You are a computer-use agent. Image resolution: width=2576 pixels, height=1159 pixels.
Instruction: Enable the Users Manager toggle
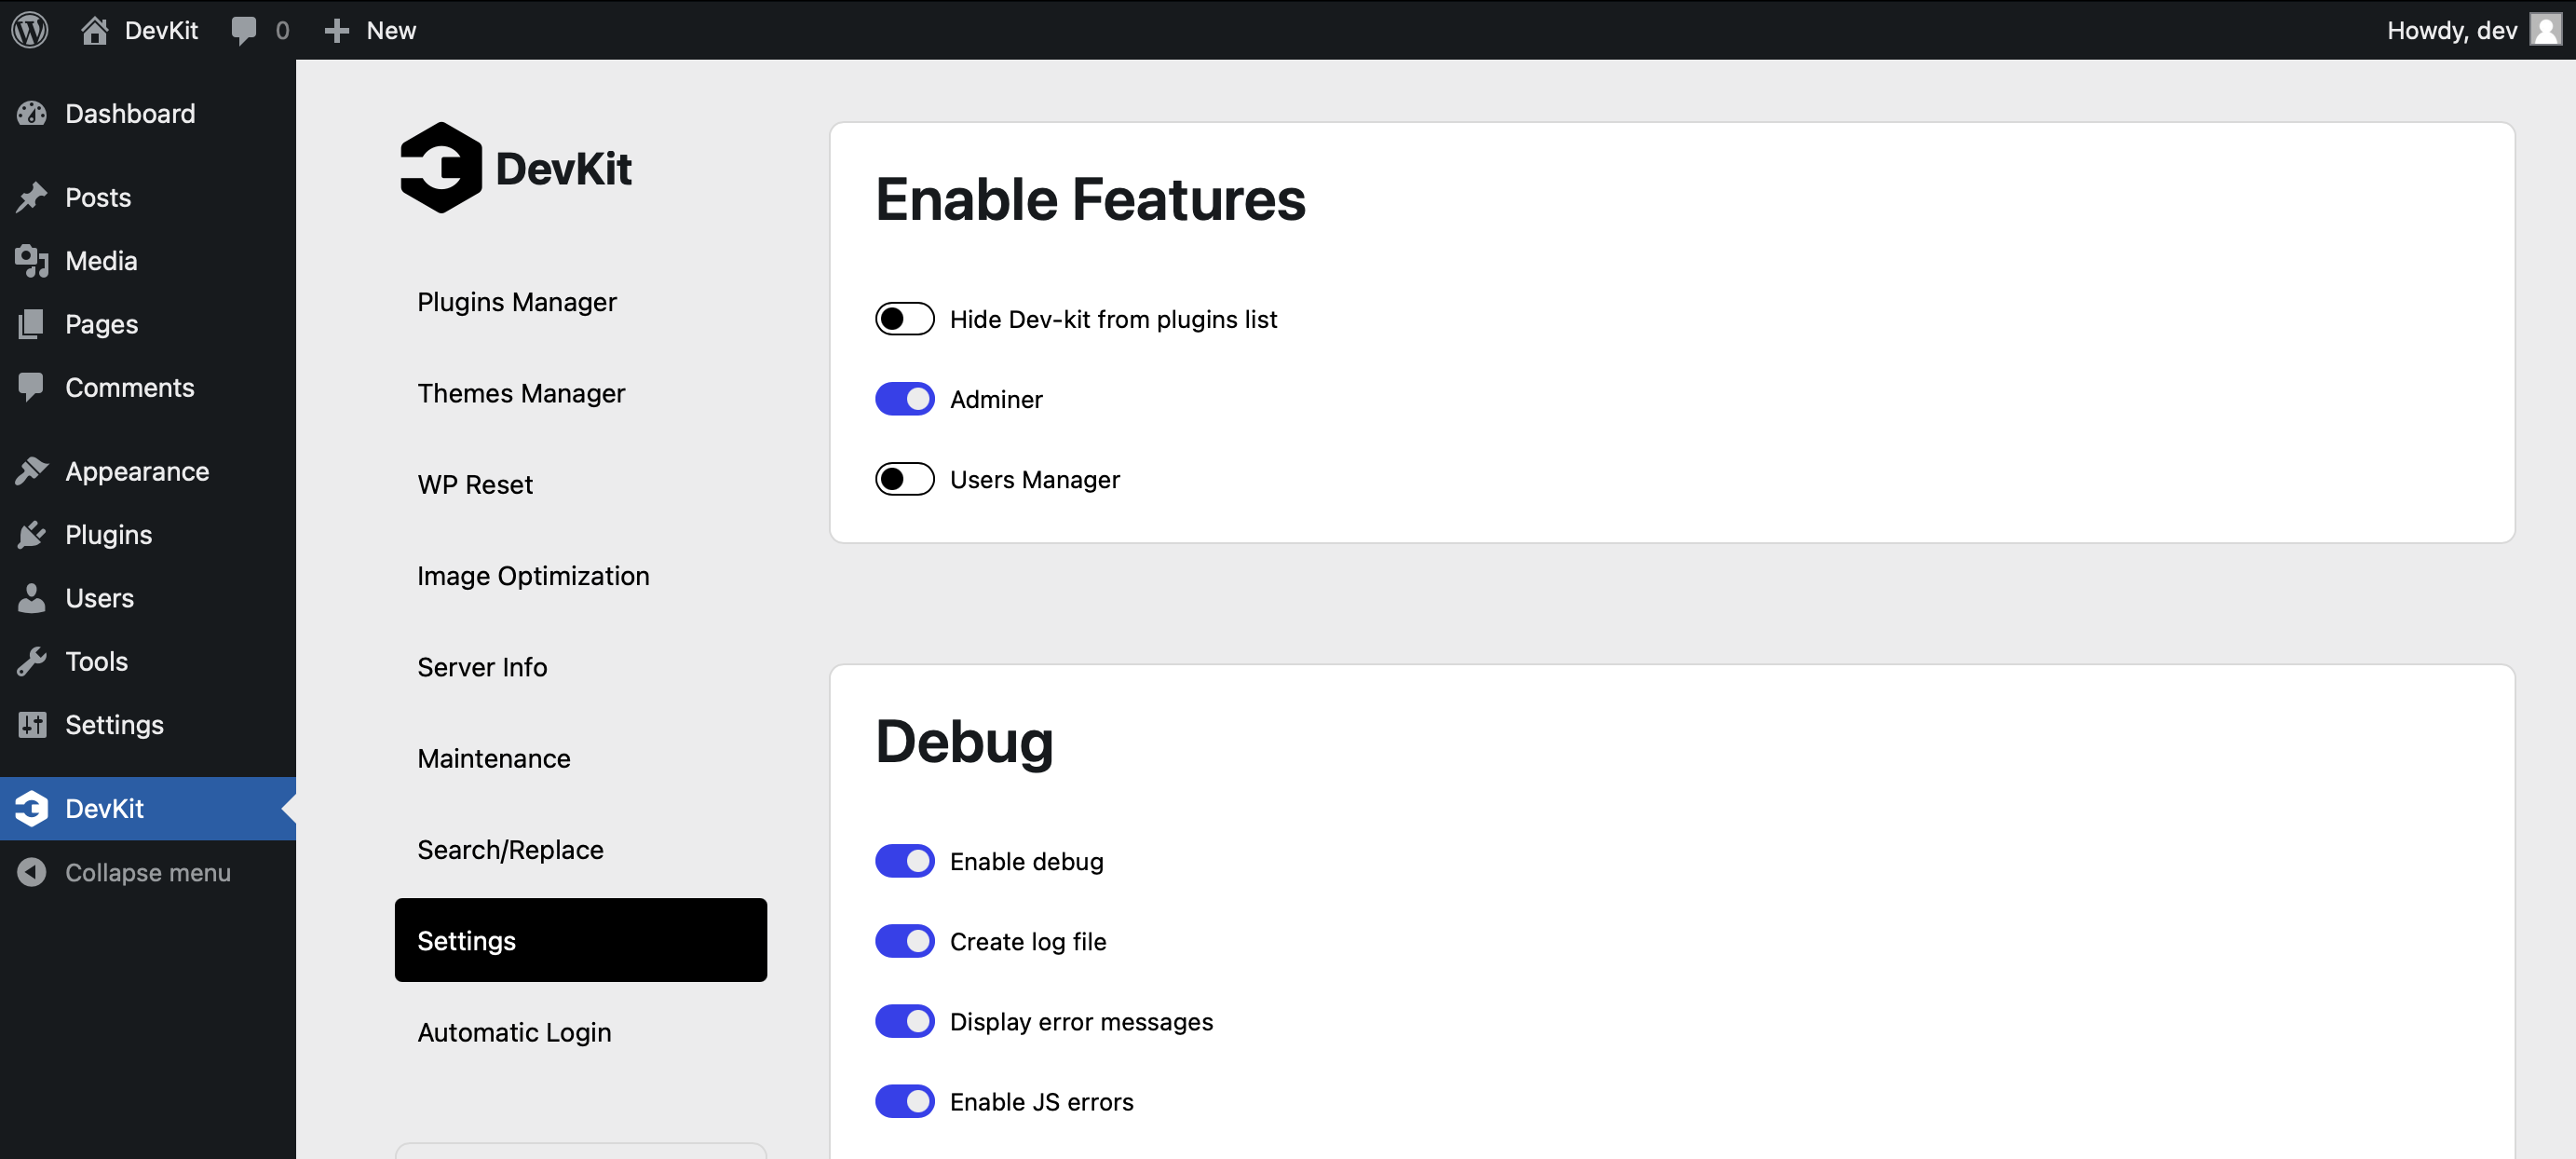[905, 479]
